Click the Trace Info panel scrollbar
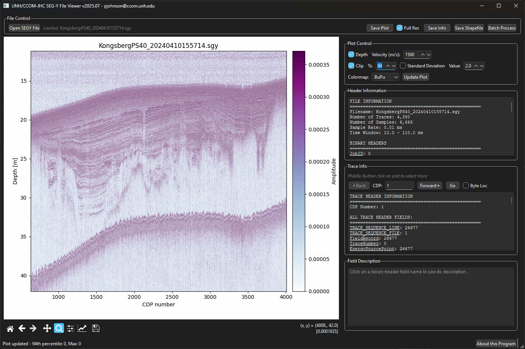 (x=511, y=200)
